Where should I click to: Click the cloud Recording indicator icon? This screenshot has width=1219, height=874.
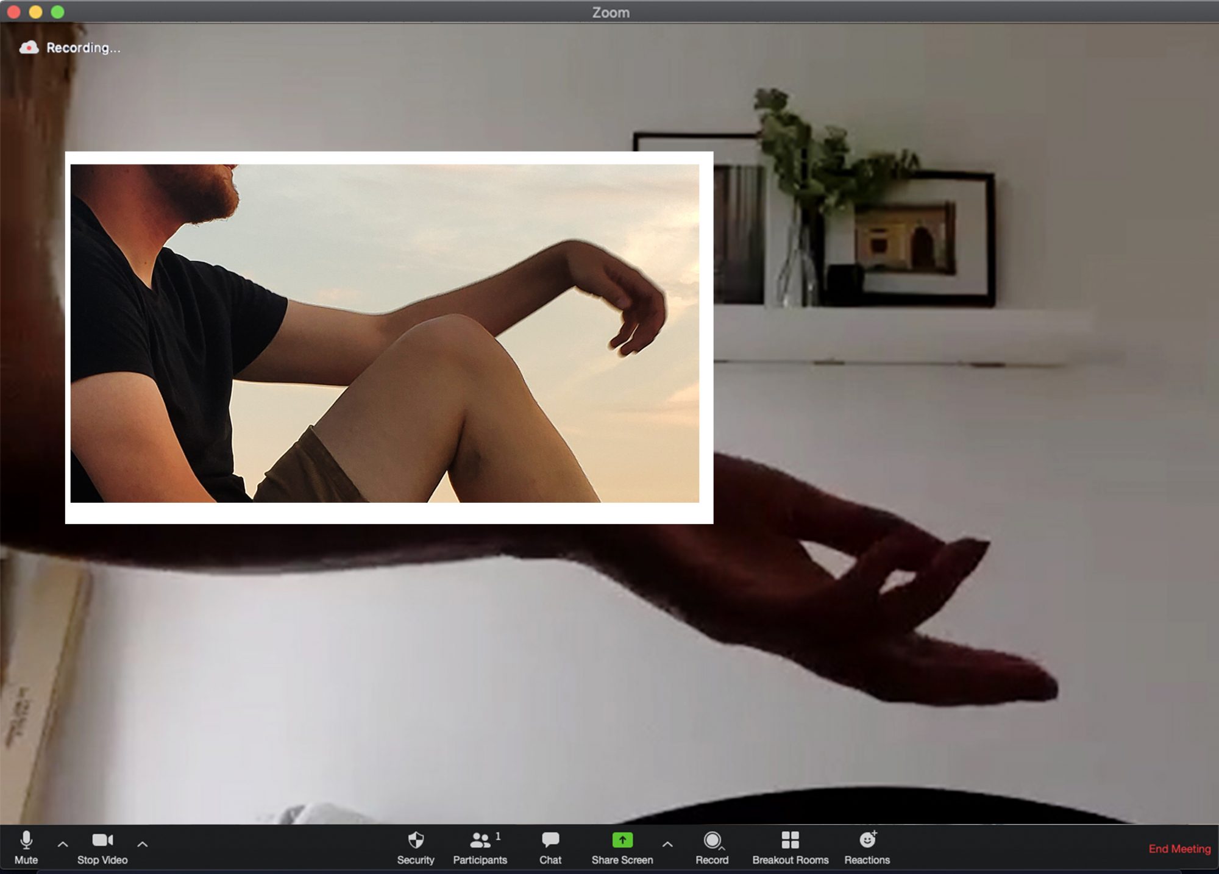(x=29, y=48)
